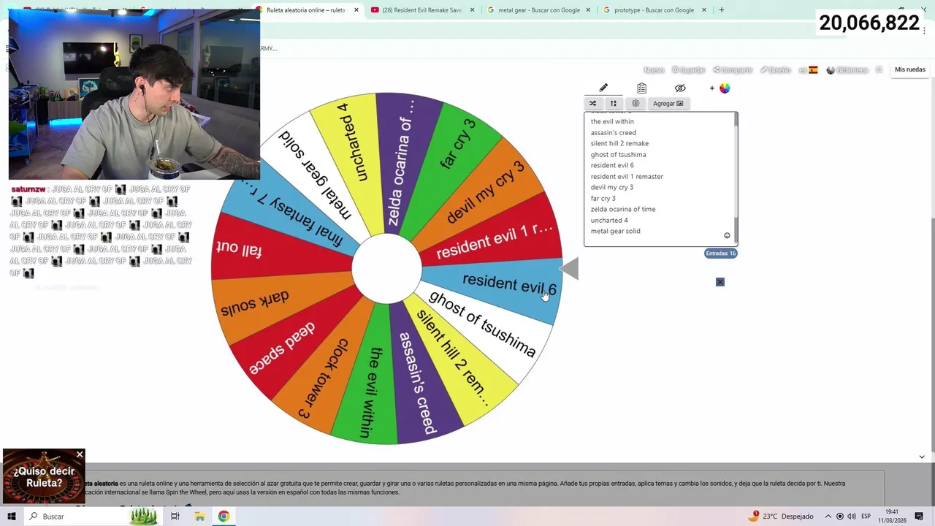Close the Ruleta aleatoria tab
935x526 pixels.
coord(356,10)
